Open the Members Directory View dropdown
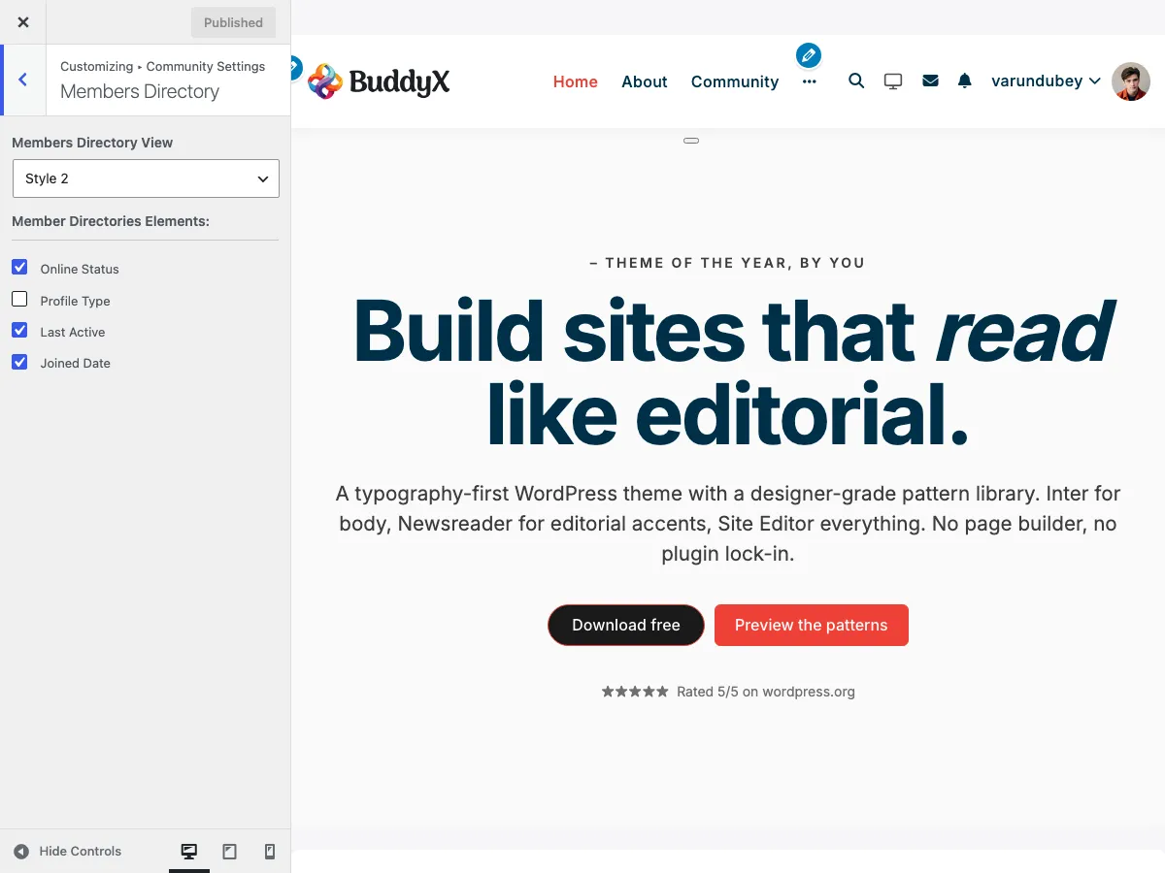1165x873 pixels. (146, 178)
